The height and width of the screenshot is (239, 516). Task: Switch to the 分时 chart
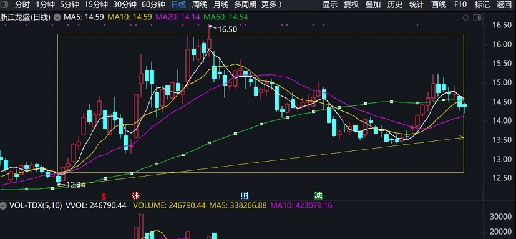click(22, 5)
